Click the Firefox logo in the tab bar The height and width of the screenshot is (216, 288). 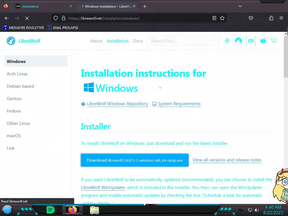click(x=6, y=6)
